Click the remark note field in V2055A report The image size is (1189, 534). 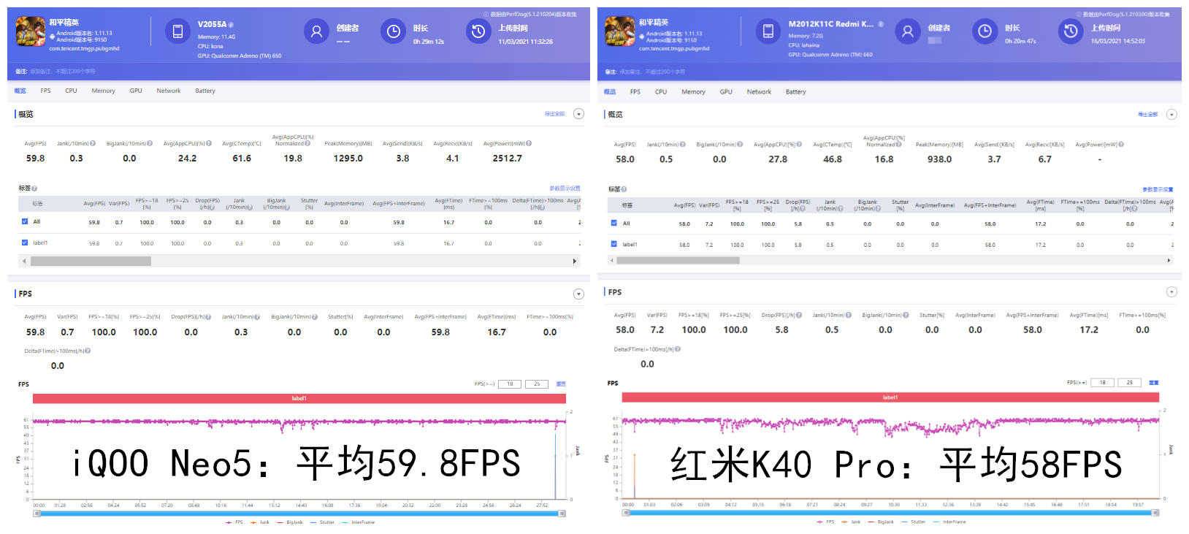62,72
